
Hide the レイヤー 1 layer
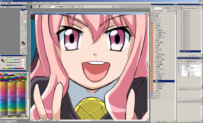152,98
